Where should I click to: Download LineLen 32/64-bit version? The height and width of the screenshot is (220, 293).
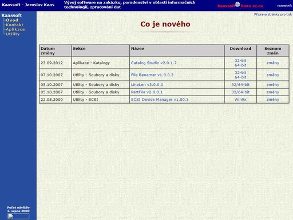[x=240, y=85]
